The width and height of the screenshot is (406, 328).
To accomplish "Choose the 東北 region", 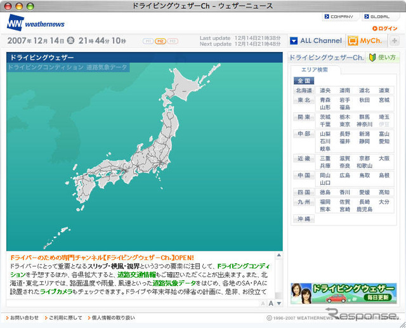I will tap(304, 100).
